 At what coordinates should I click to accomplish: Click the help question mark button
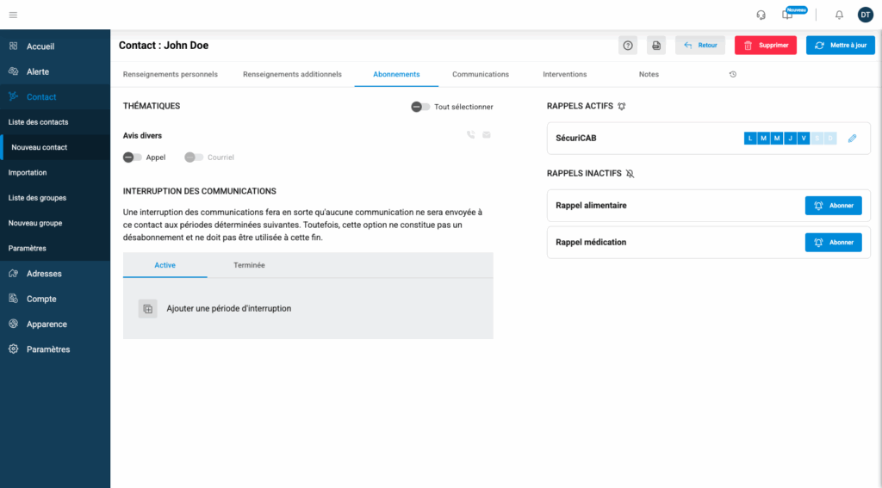(x=628, y=46)
